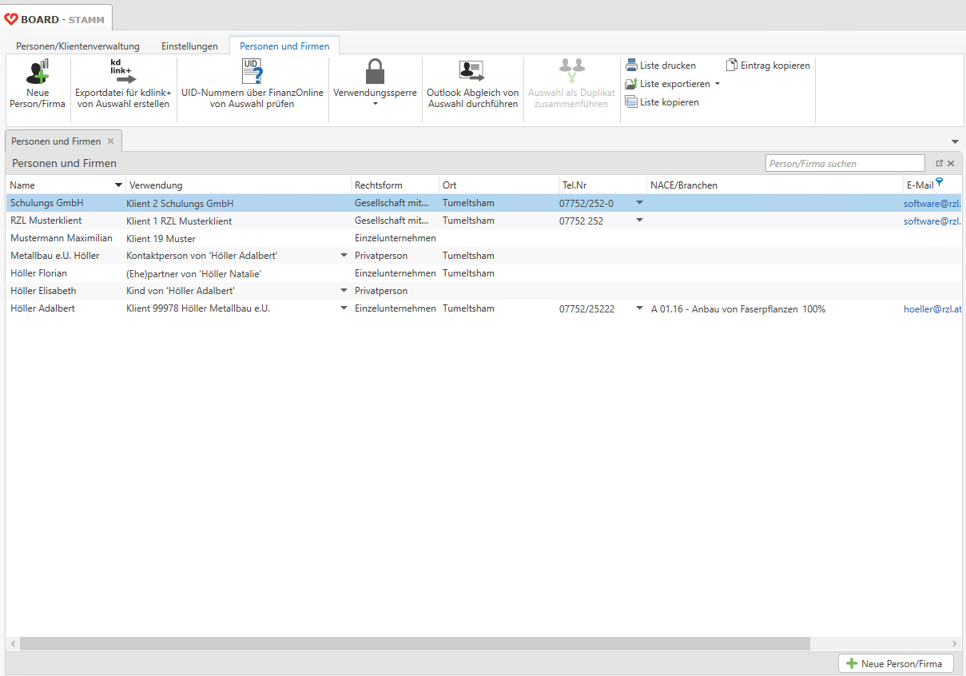Expand Tel.Nr dropdown for Schulungs GmbH row
Image resolution: width=966 pixels, height=676 pixels.
point(639,203)
